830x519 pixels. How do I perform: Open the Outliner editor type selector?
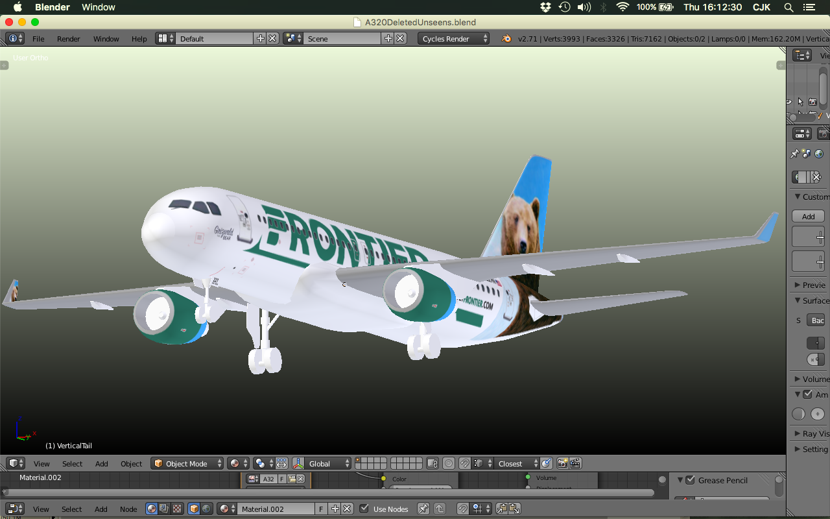803,55
